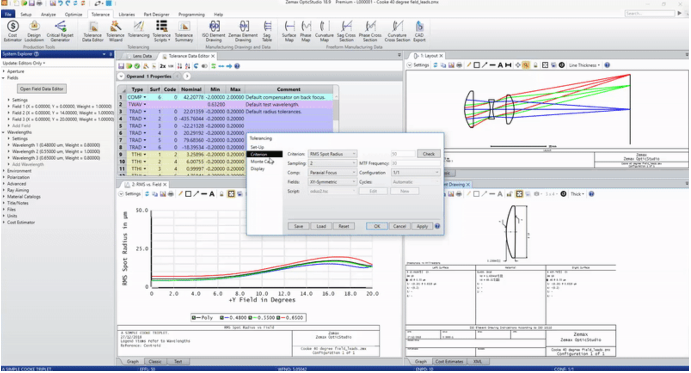This screenshot has width=691, height=373.
Task: Click Save in Tolerancing dialog
Action: (298, 226)
